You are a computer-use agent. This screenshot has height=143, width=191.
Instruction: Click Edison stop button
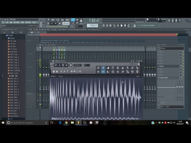coord(67,65)
